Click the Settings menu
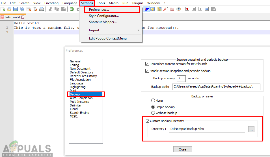 (x=87, y=3)
